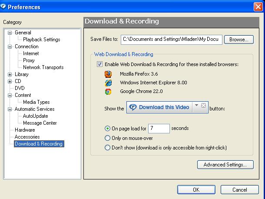265x199 pixels.
Task: Click the small X on Download this Video button
Action: 203,105
